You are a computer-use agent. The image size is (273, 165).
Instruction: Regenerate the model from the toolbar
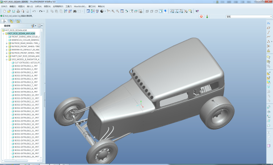pyautogui.click(x=66, y=11)
